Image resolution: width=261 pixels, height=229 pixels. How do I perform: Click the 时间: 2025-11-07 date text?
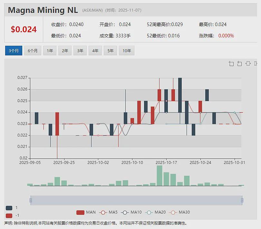123,10
